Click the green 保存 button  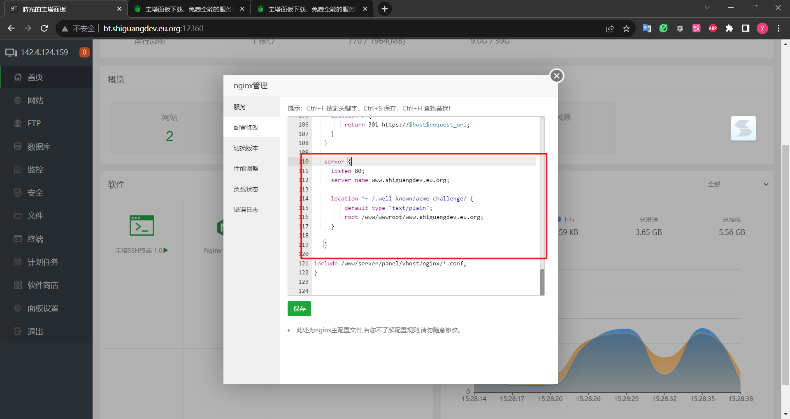point(299,308)
